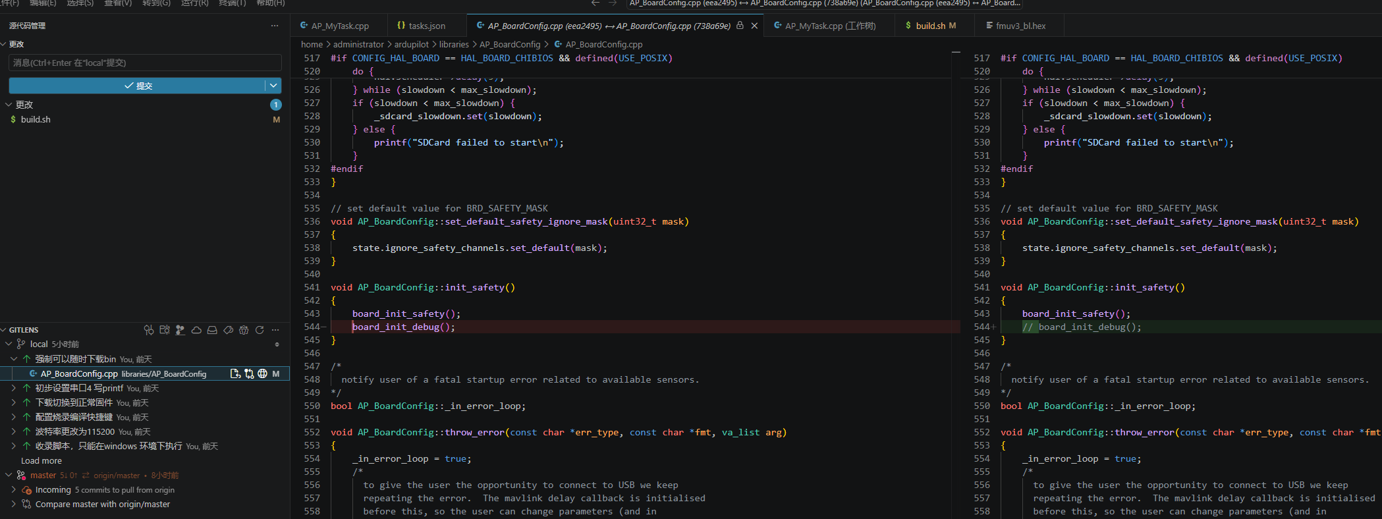1382x519 pixels.
Task: Click the GitLens interactive rebase editor icon
Action: coord(165,330)
